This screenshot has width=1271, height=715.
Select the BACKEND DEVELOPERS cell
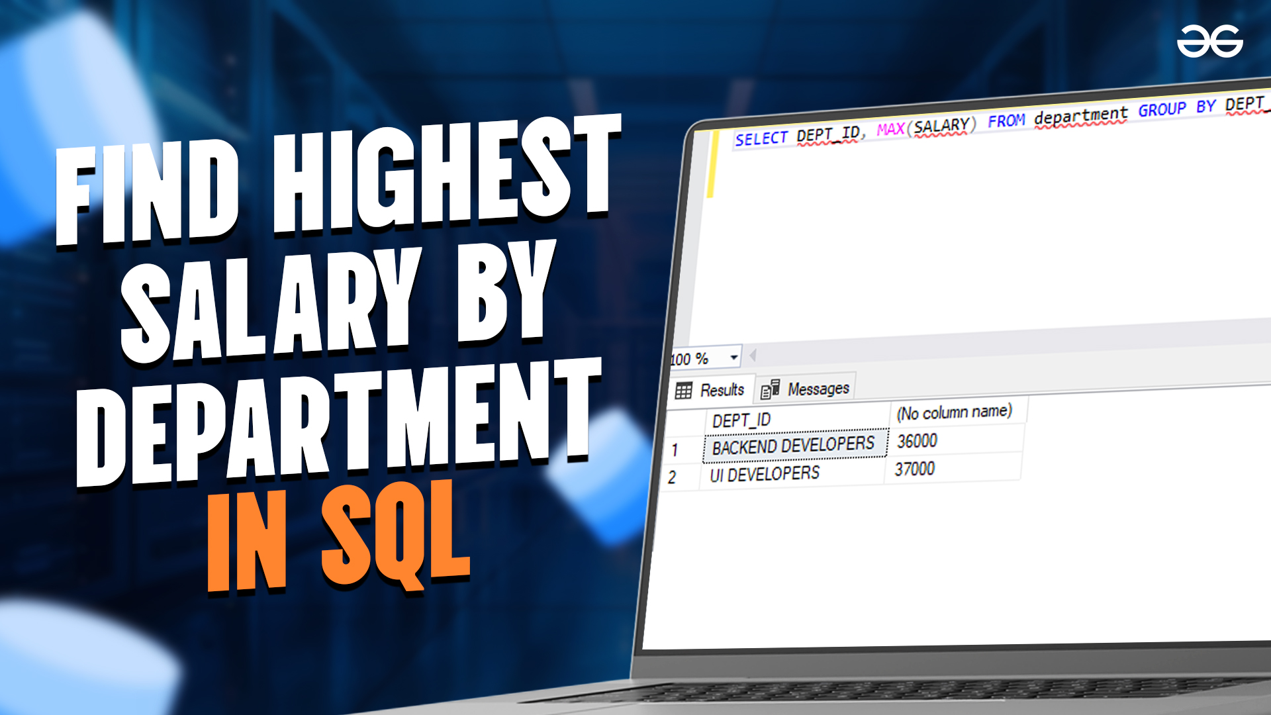pyautogui.click(x=793, y=446)
